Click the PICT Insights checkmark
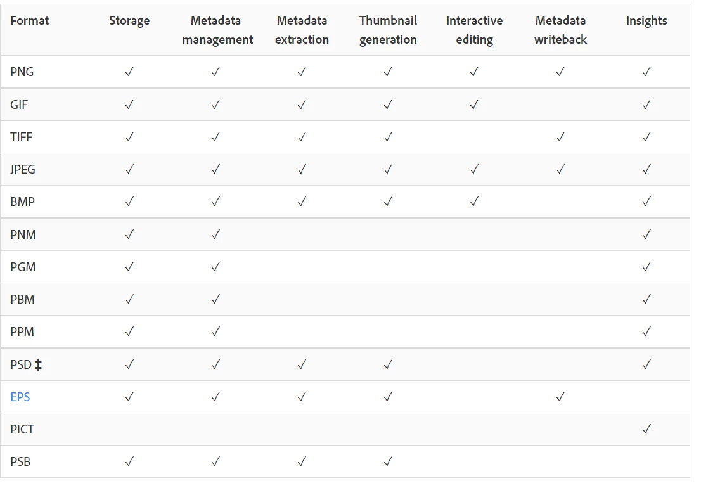701x488 pixels. point(646,430)
